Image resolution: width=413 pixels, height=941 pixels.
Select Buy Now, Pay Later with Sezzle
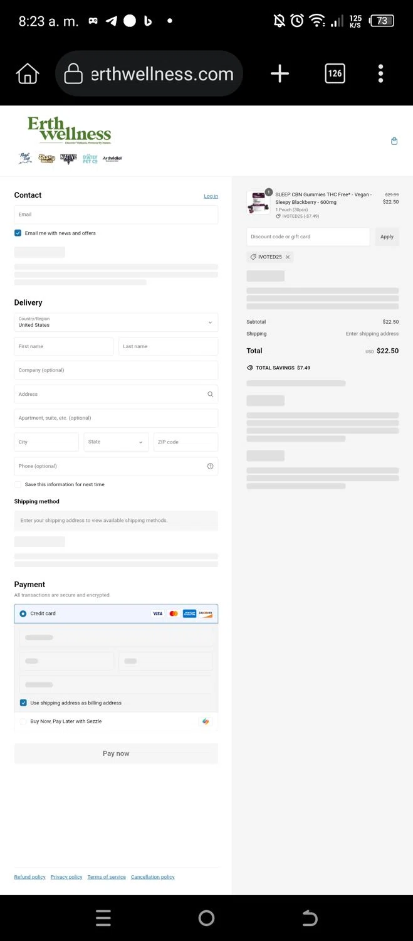pyautogui.click(x=23, y=721)
